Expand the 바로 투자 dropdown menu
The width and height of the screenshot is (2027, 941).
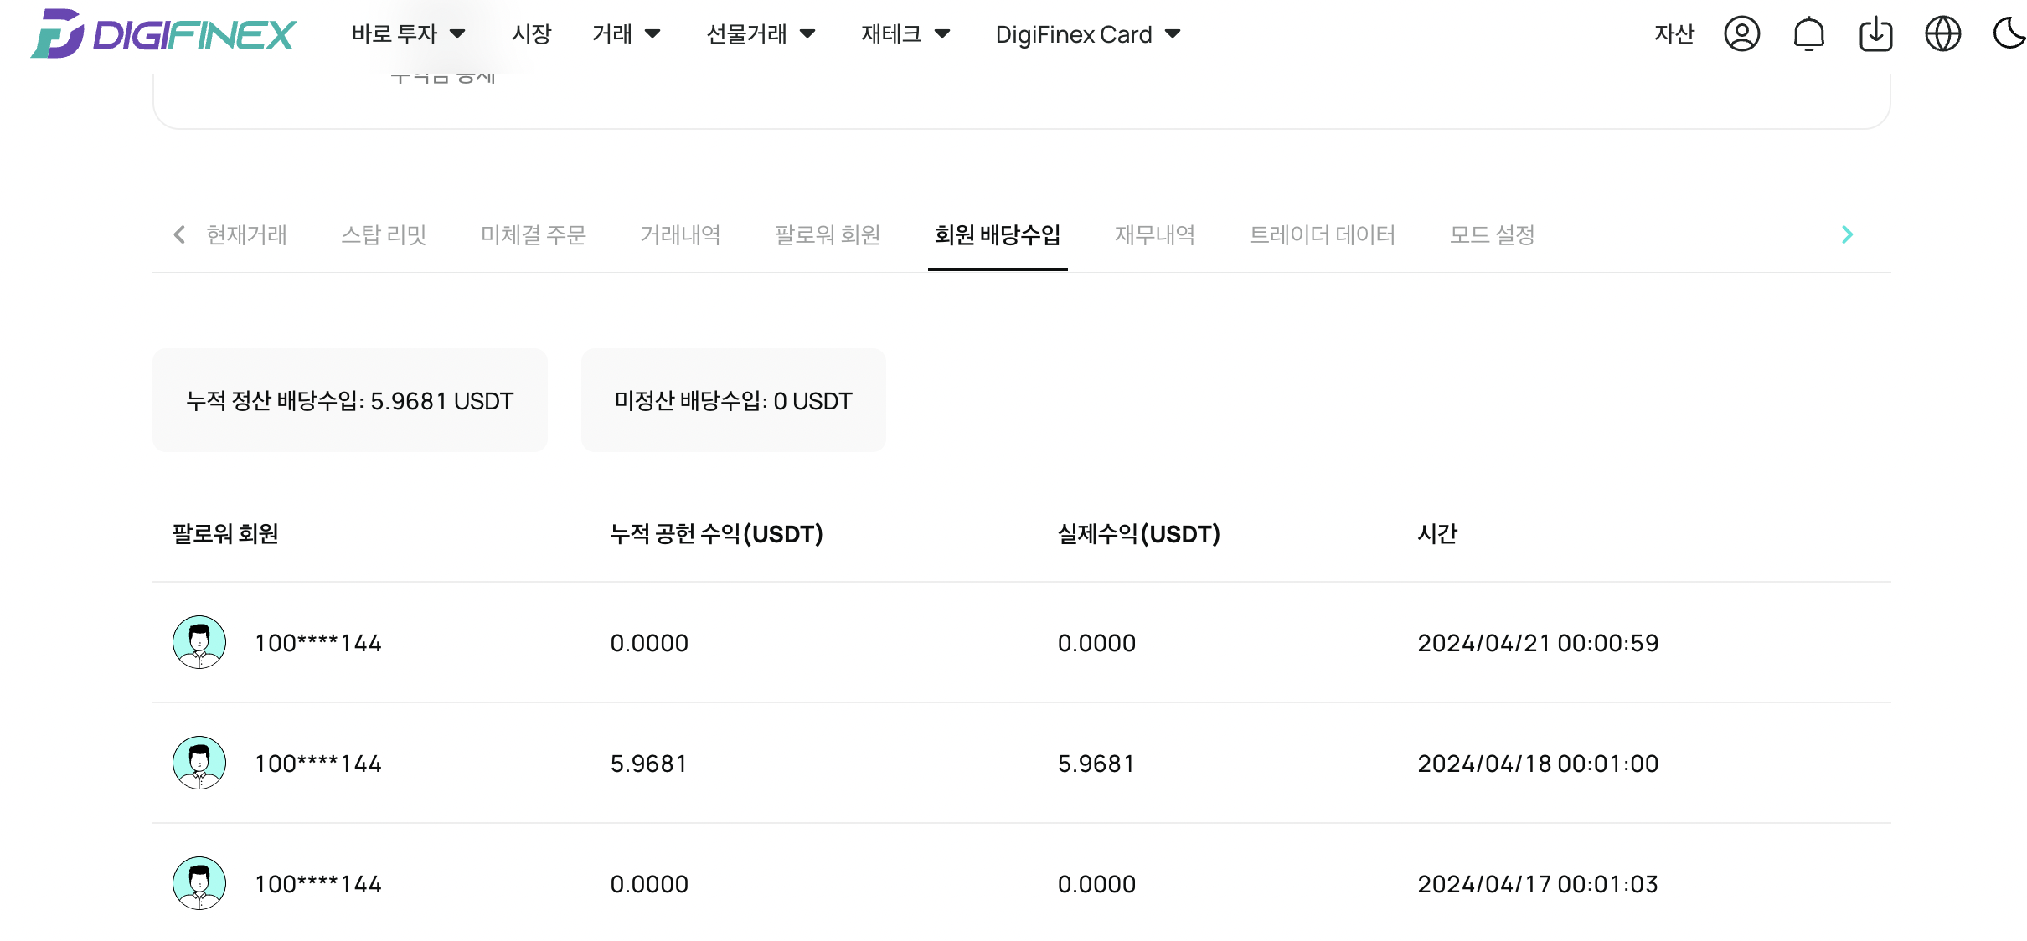[409, 34]
